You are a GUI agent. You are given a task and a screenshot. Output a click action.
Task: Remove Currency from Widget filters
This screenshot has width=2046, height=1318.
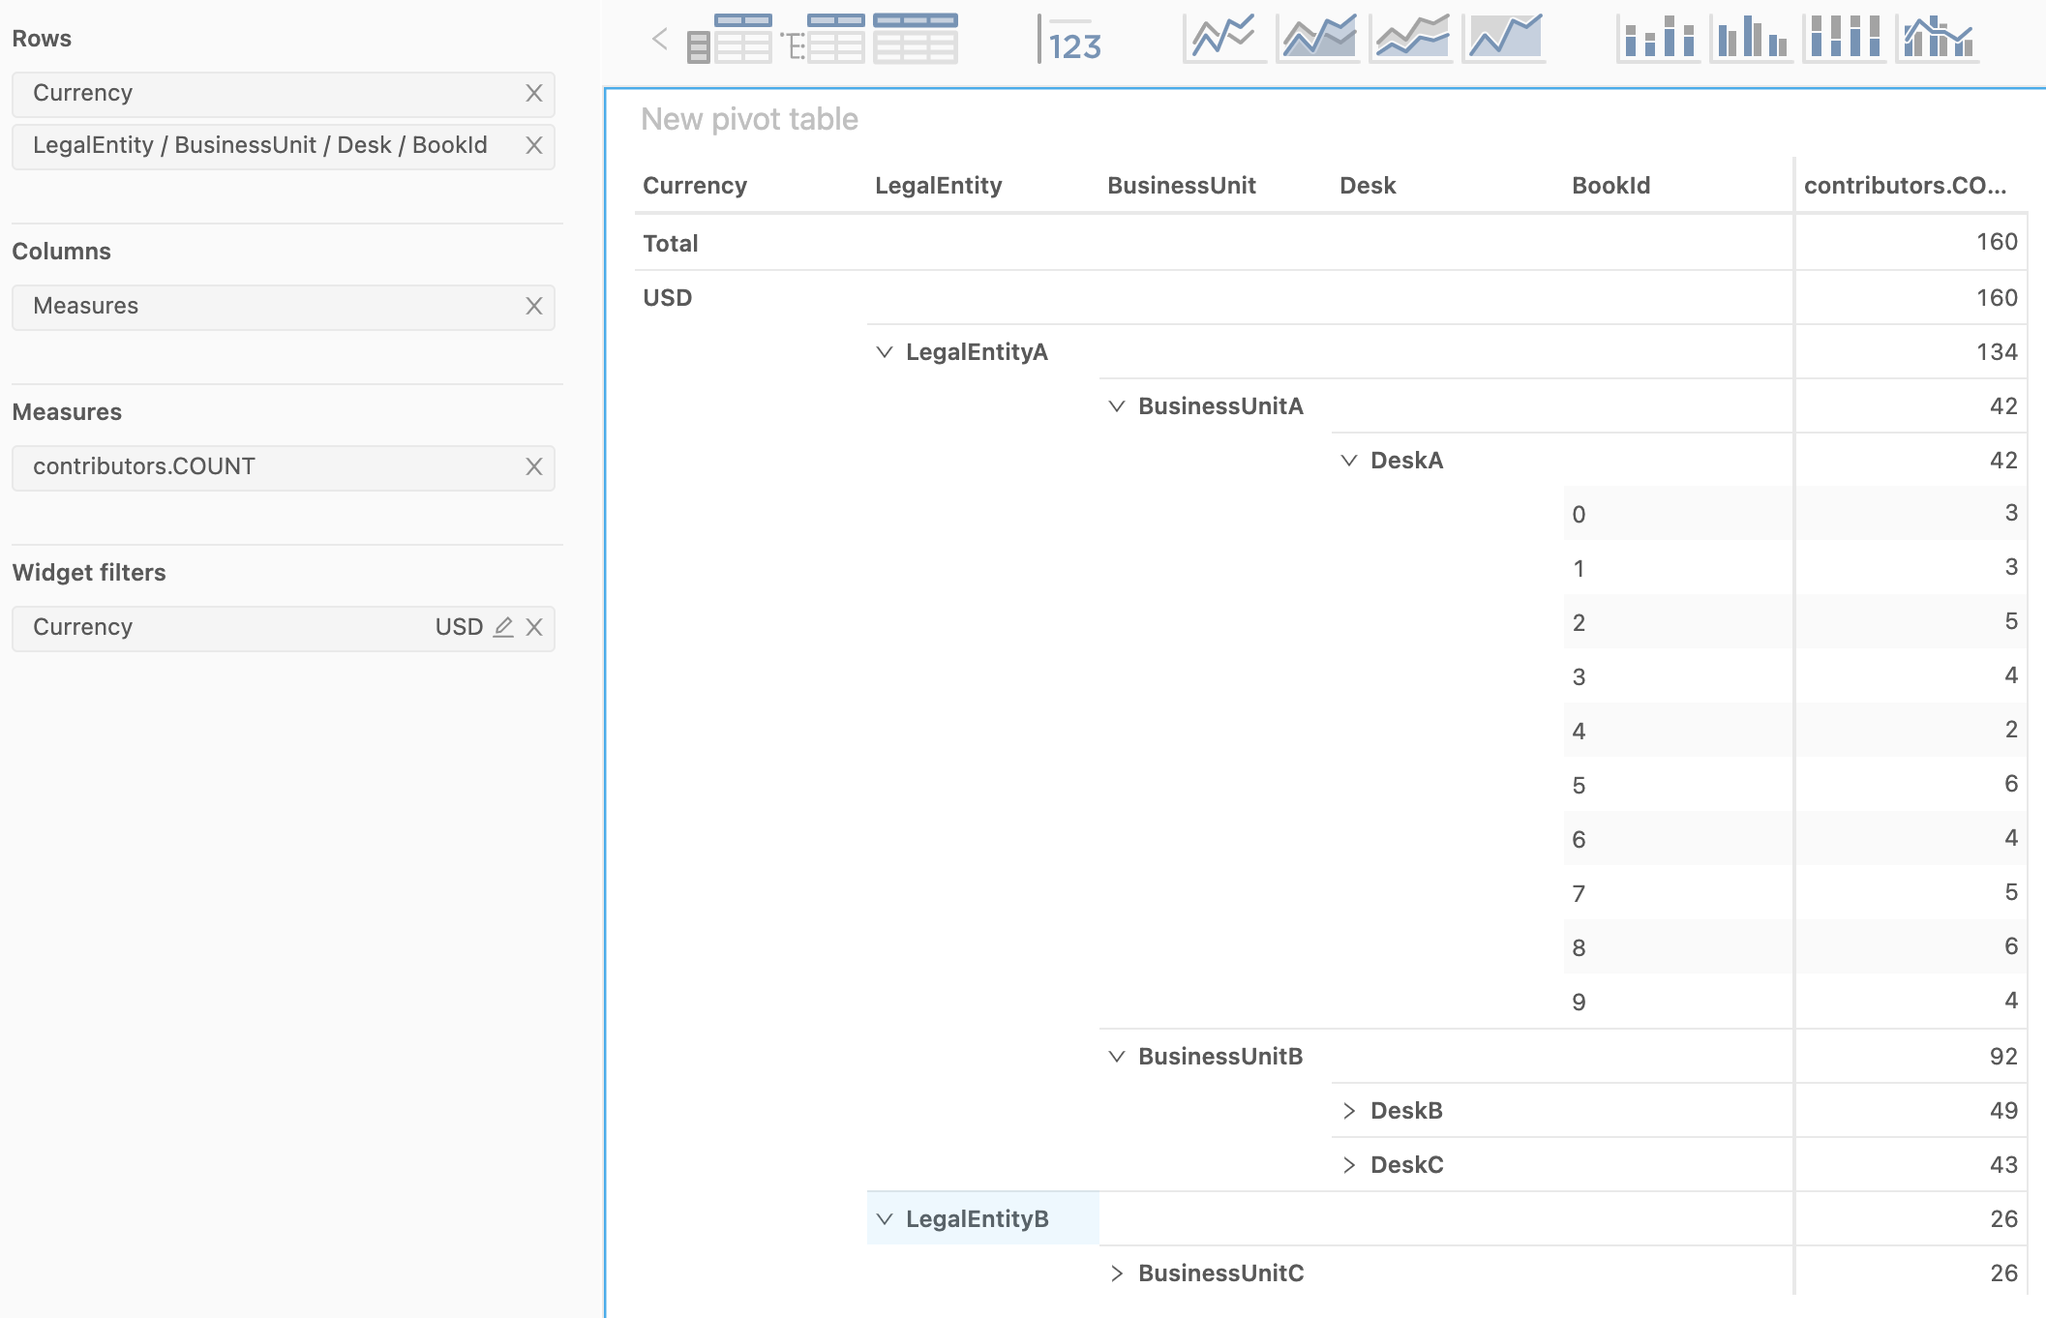(x=534, y=626)
